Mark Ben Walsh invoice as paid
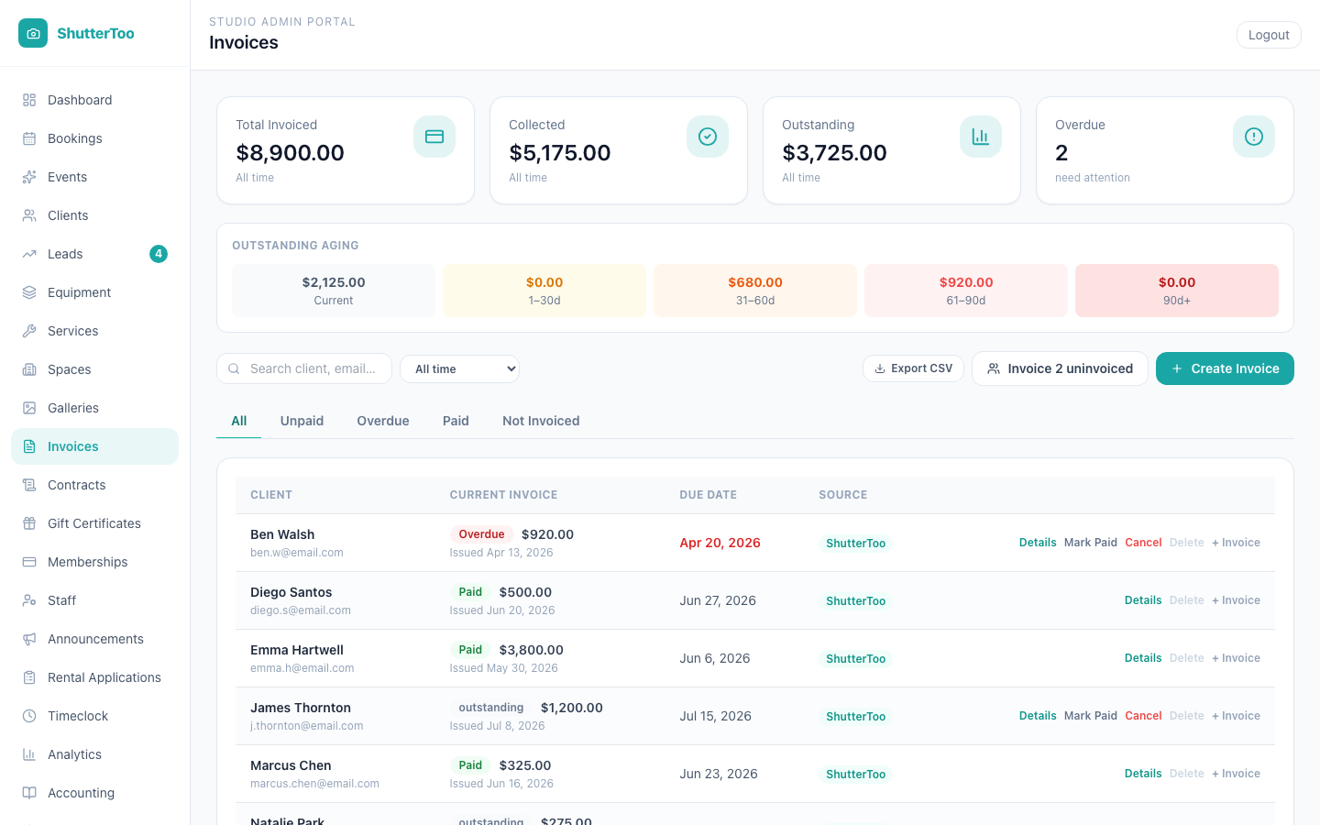1320x825 pixels. point(1091,543)
